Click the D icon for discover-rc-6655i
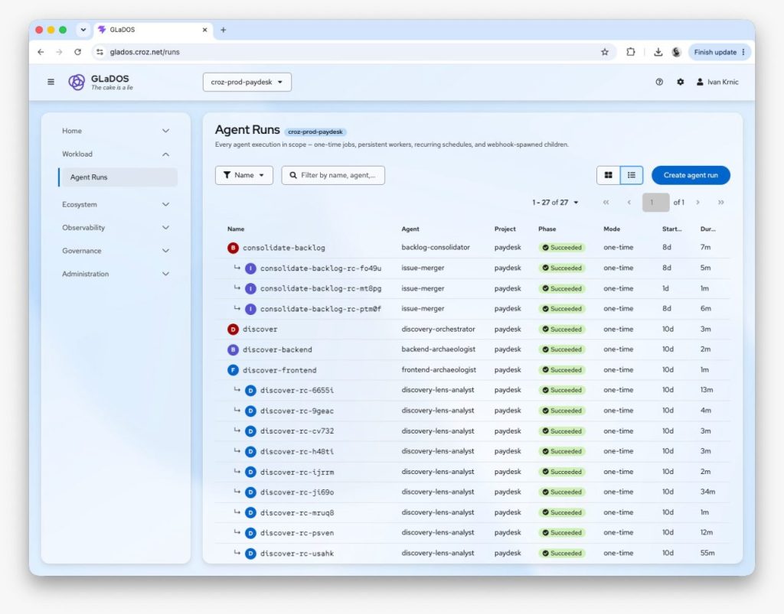The height and width of the screenshot is (614, 784). tap(250, 391)
